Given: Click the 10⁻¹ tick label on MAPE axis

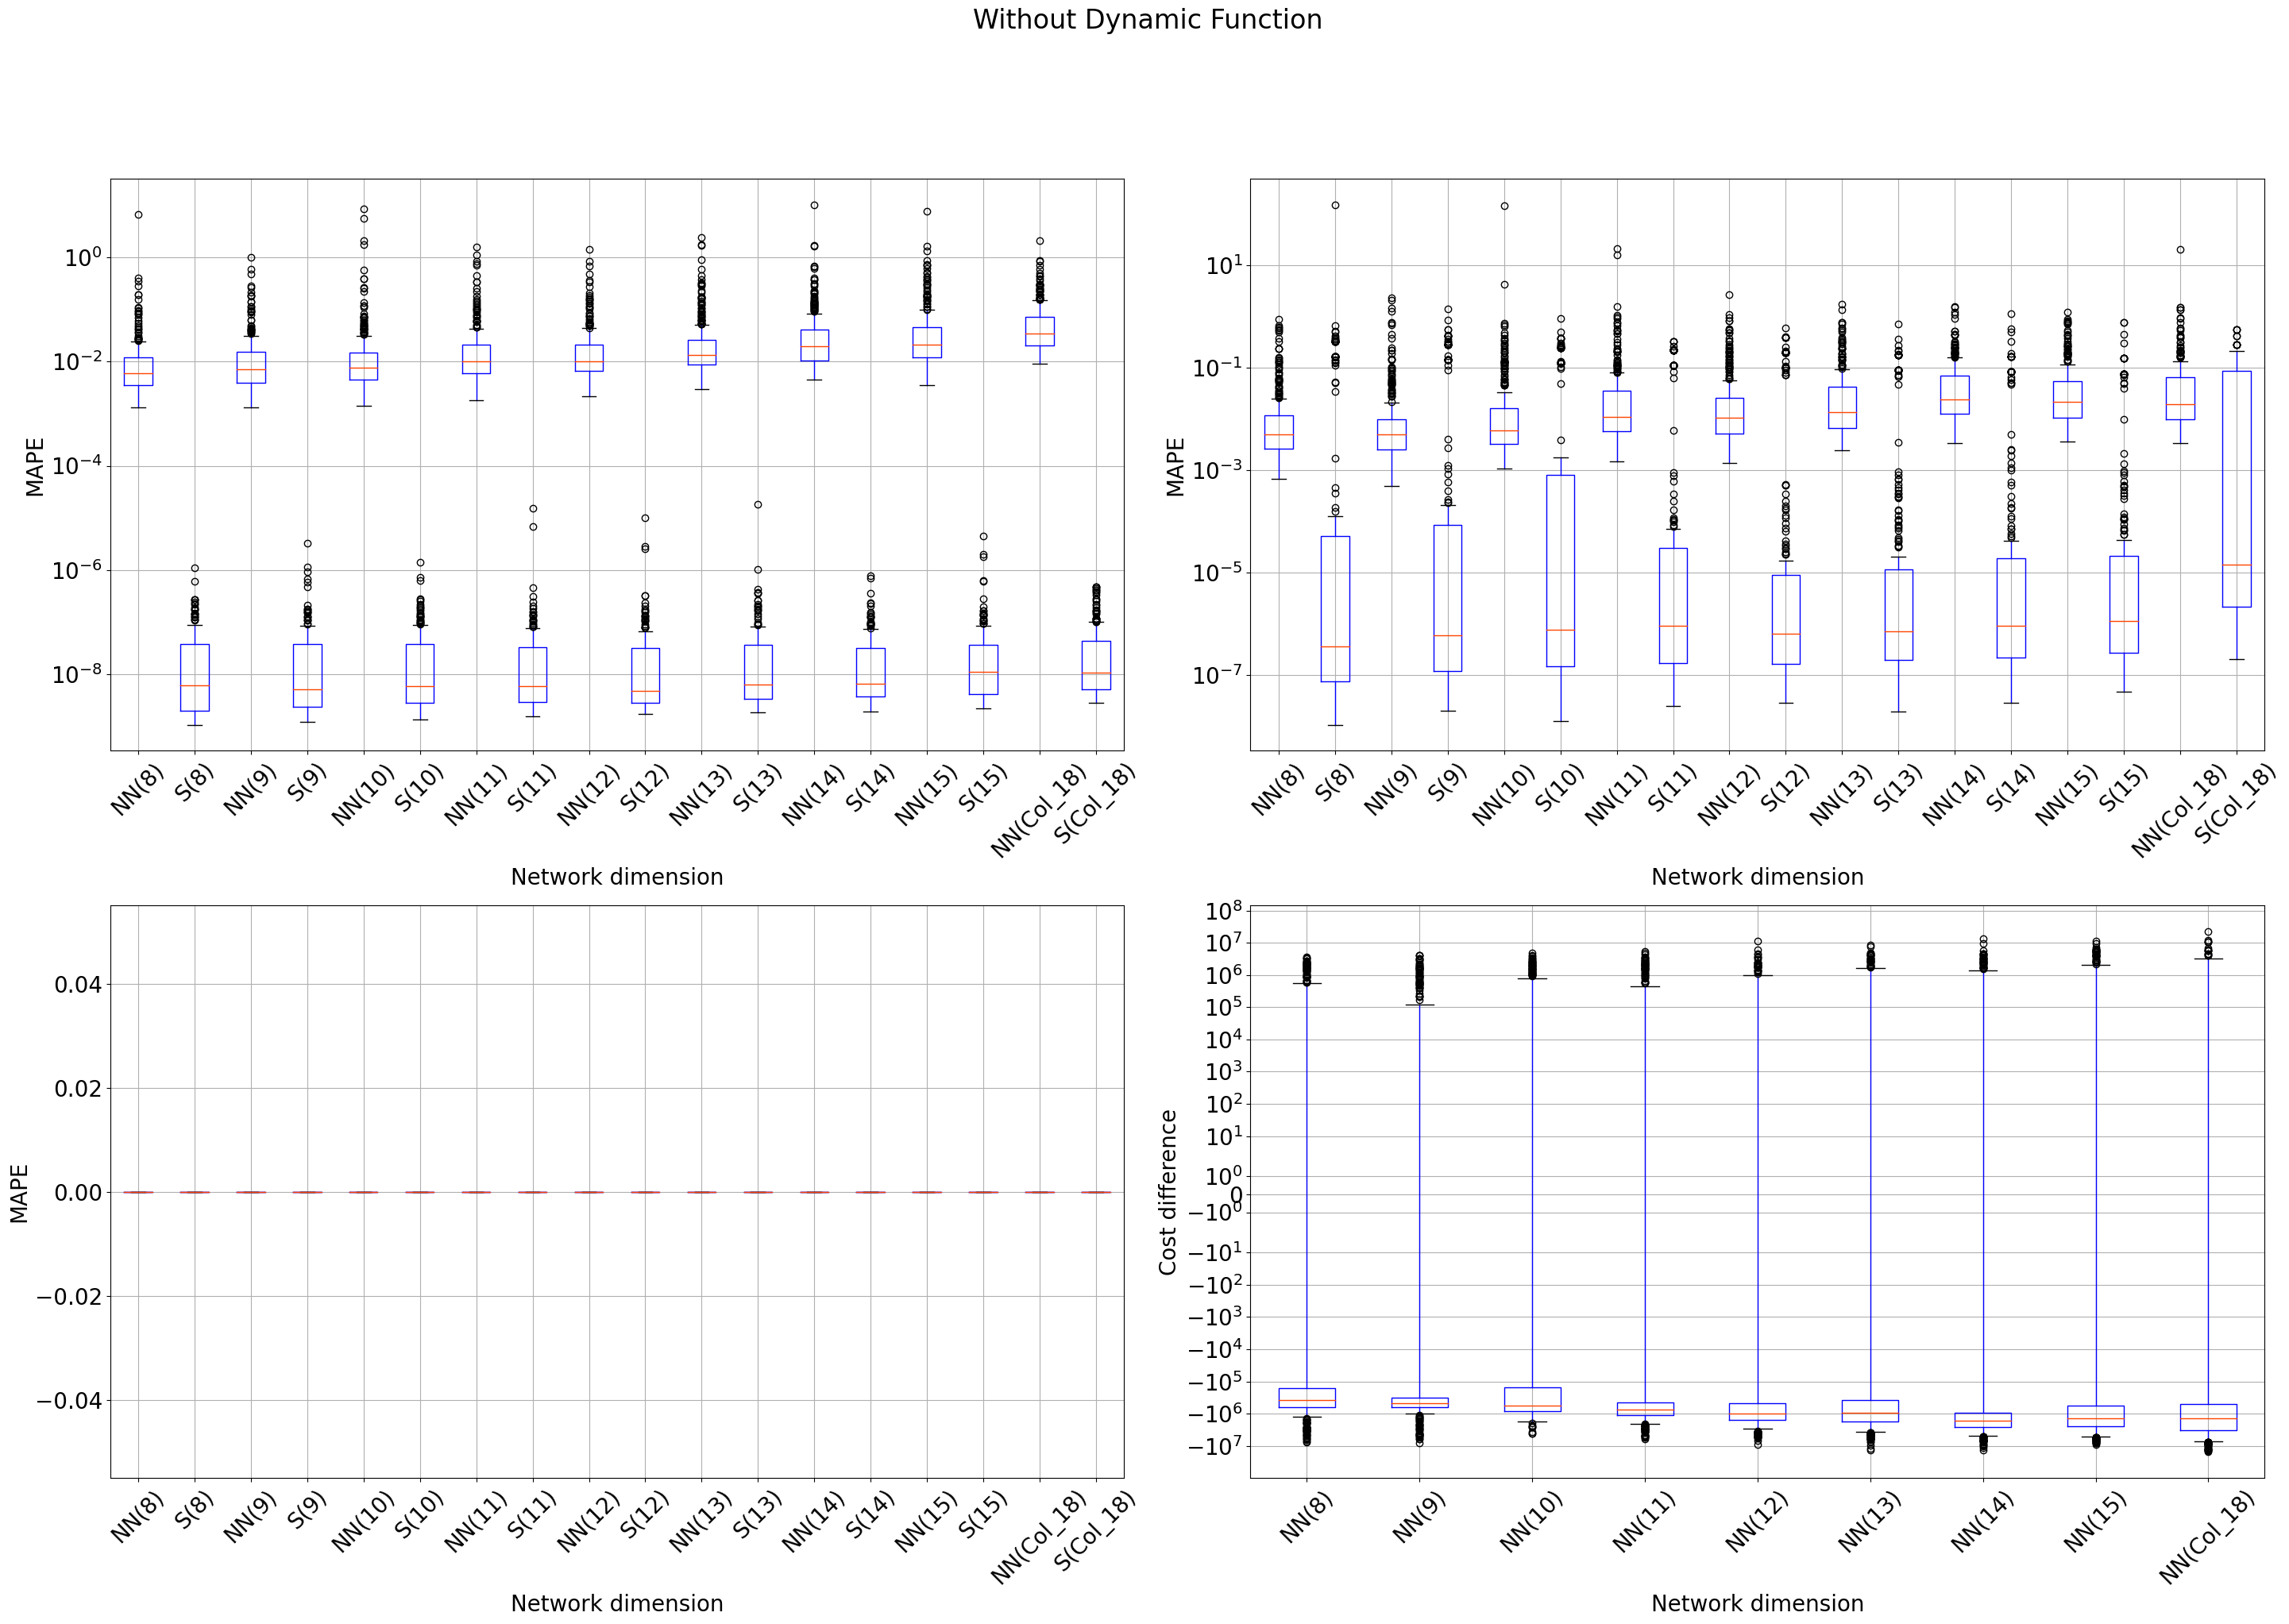Looking at the screenshot, I should tap(1217, 367).
